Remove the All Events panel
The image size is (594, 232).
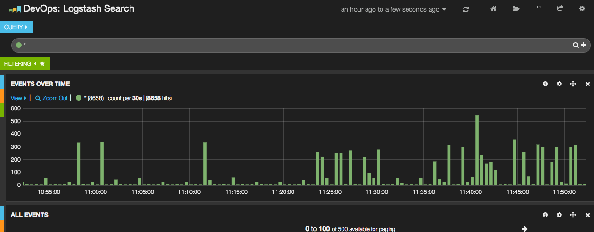point(588,215)
